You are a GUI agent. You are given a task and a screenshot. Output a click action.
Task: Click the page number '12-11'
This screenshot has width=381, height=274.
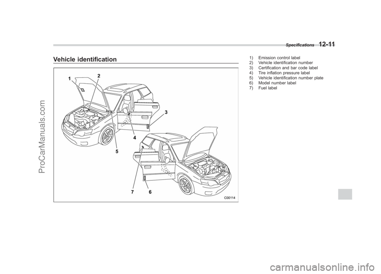click(x=327, y=44)
